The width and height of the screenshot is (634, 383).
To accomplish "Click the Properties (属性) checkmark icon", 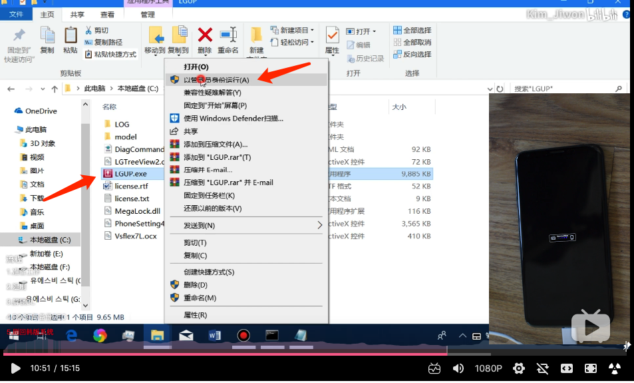I will click(333, 35).
